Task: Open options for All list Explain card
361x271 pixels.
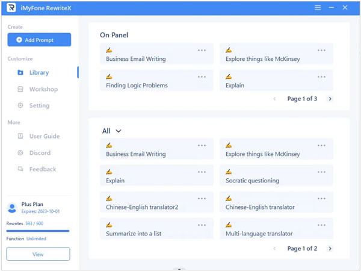Action: point(202,172)
